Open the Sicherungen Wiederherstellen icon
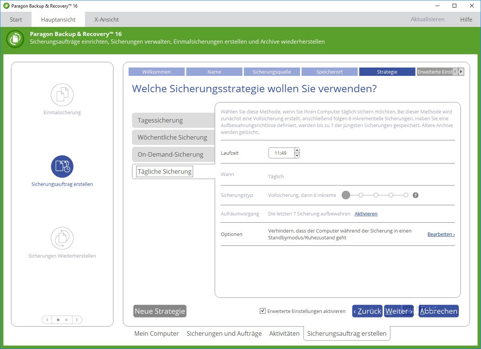This screenshot has width=481, height=349. click(62, 238)
